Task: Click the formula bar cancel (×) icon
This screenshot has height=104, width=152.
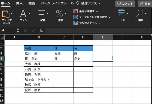Action: point(25,31)
